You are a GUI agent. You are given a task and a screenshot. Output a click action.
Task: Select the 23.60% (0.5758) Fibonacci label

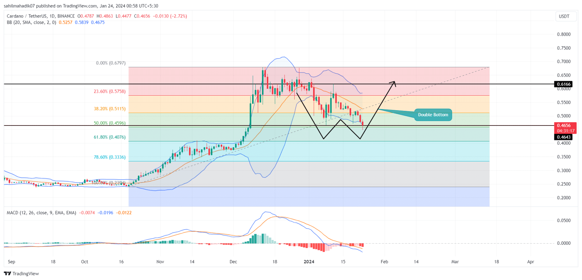click(109, 91)
